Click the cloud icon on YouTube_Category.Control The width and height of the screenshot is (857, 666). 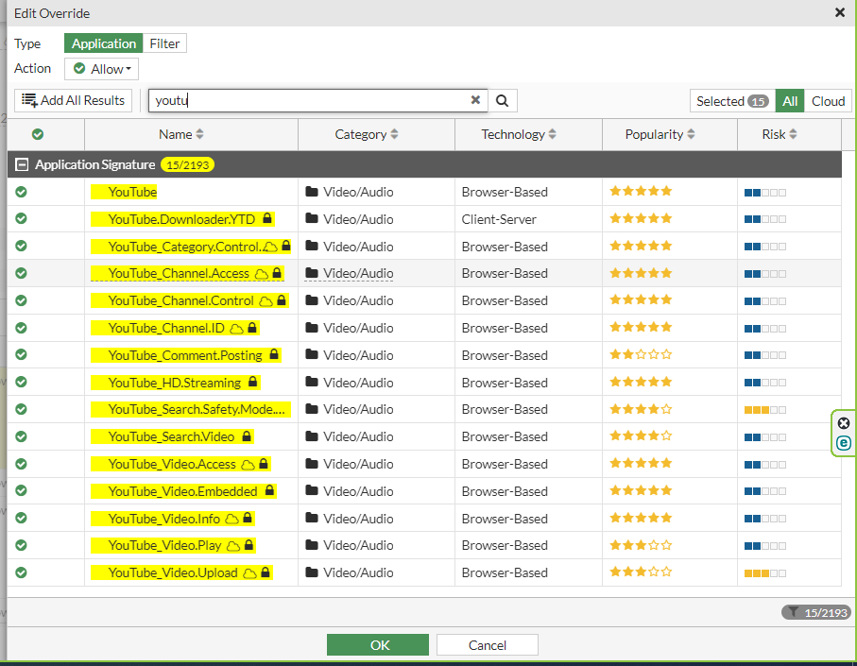pos(270,247)
